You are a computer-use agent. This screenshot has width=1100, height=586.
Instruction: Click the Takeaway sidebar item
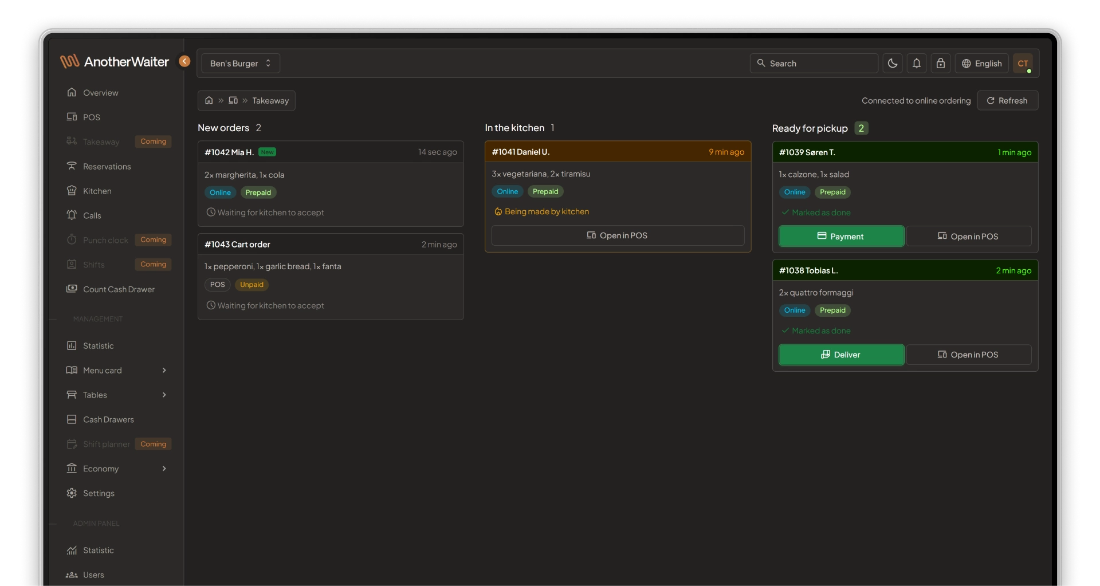119,141
